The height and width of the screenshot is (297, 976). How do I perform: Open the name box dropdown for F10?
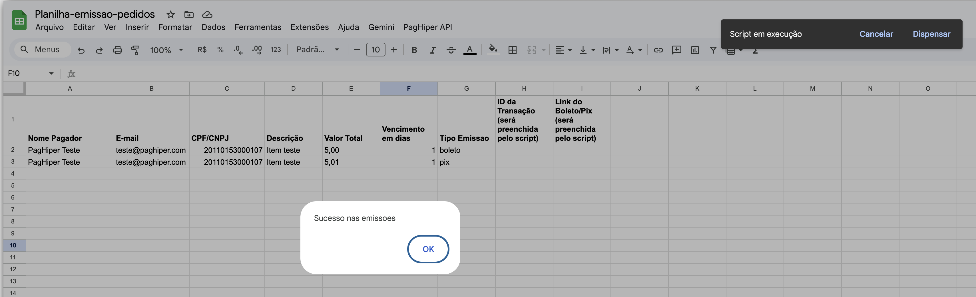pos(51,74)
